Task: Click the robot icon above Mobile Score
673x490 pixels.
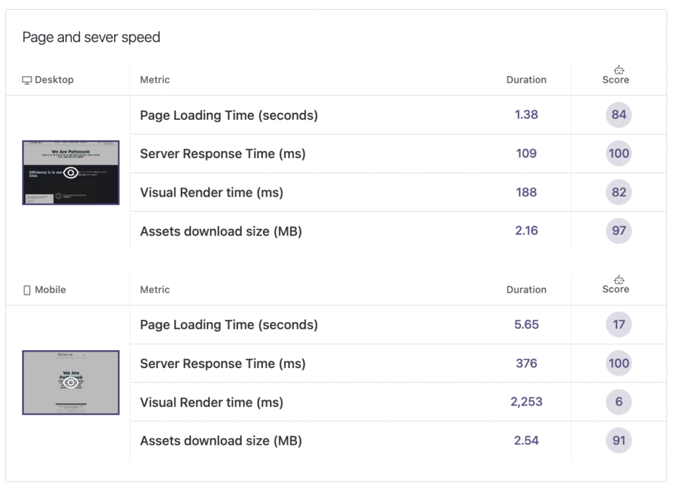Action: pos(618,279)
